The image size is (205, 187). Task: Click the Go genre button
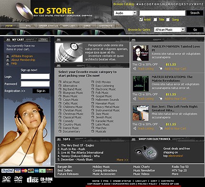click(x=195, y=30)
